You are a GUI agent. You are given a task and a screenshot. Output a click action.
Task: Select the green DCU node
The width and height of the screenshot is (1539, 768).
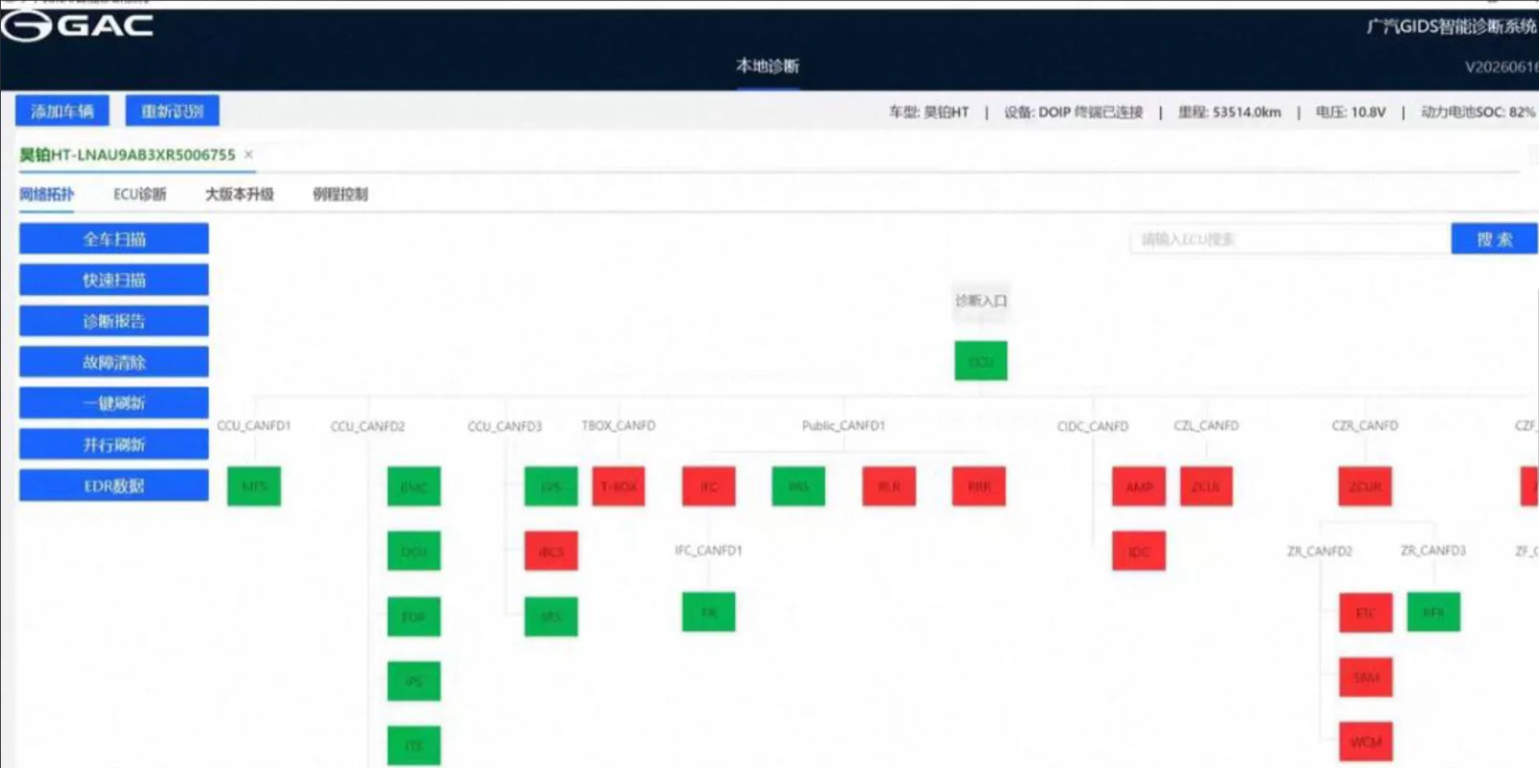[x=414, y=552]
